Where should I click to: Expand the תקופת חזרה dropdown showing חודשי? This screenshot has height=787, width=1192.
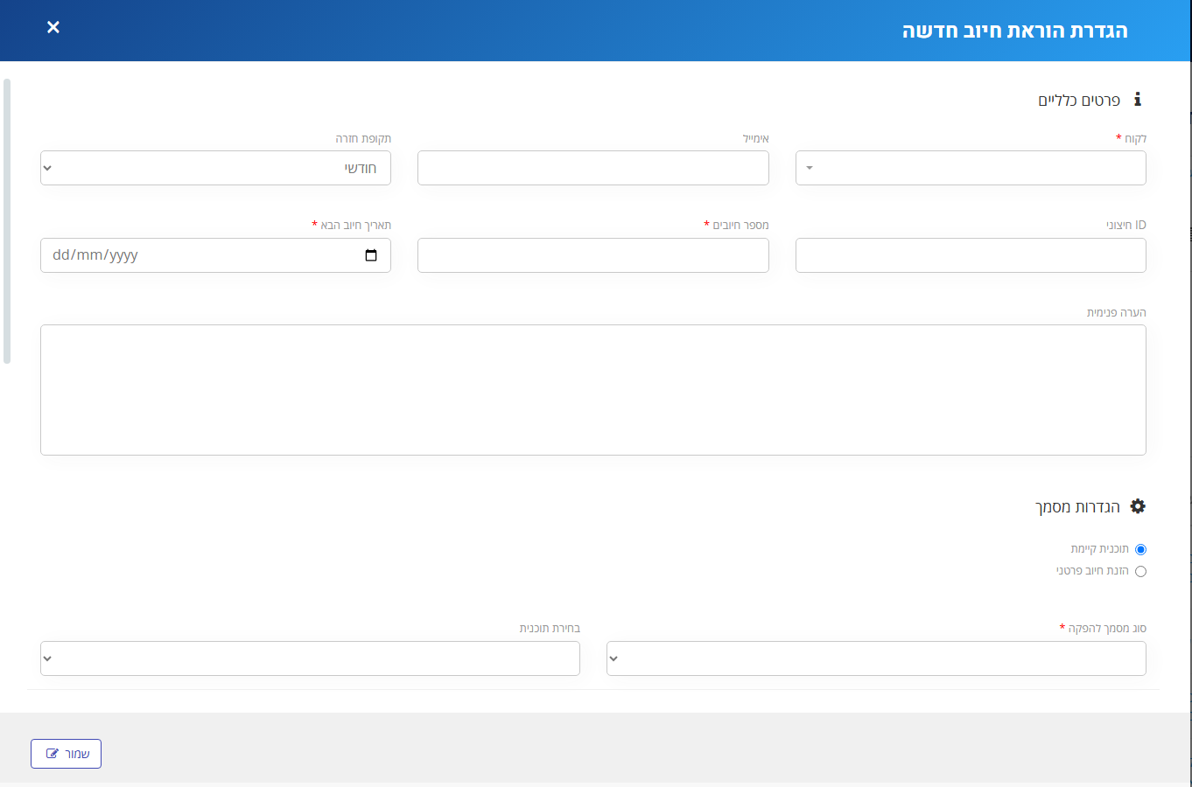point(215,168)
